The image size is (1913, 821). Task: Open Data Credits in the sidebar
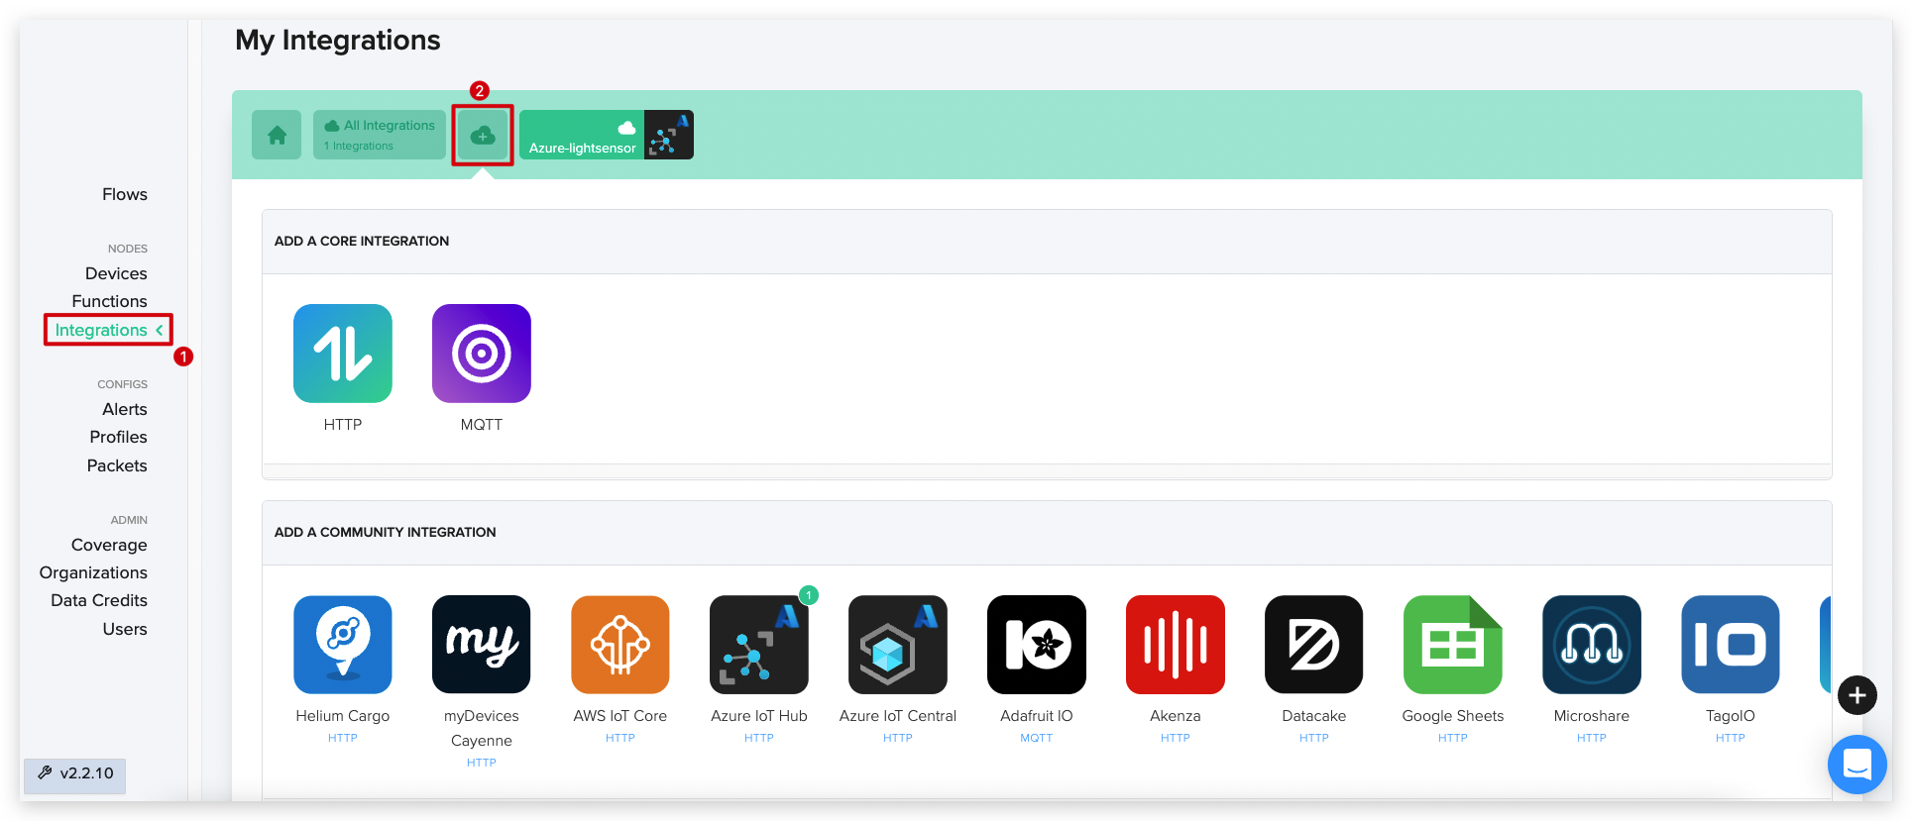pos(99,600)
